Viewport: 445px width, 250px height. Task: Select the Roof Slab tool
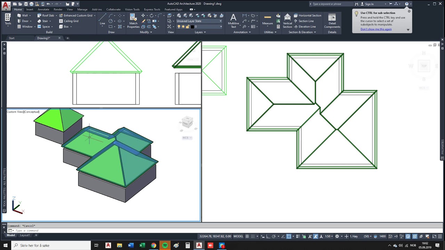46,16
